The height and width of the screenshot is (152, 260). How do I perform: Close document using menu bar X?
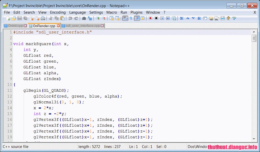255,12
